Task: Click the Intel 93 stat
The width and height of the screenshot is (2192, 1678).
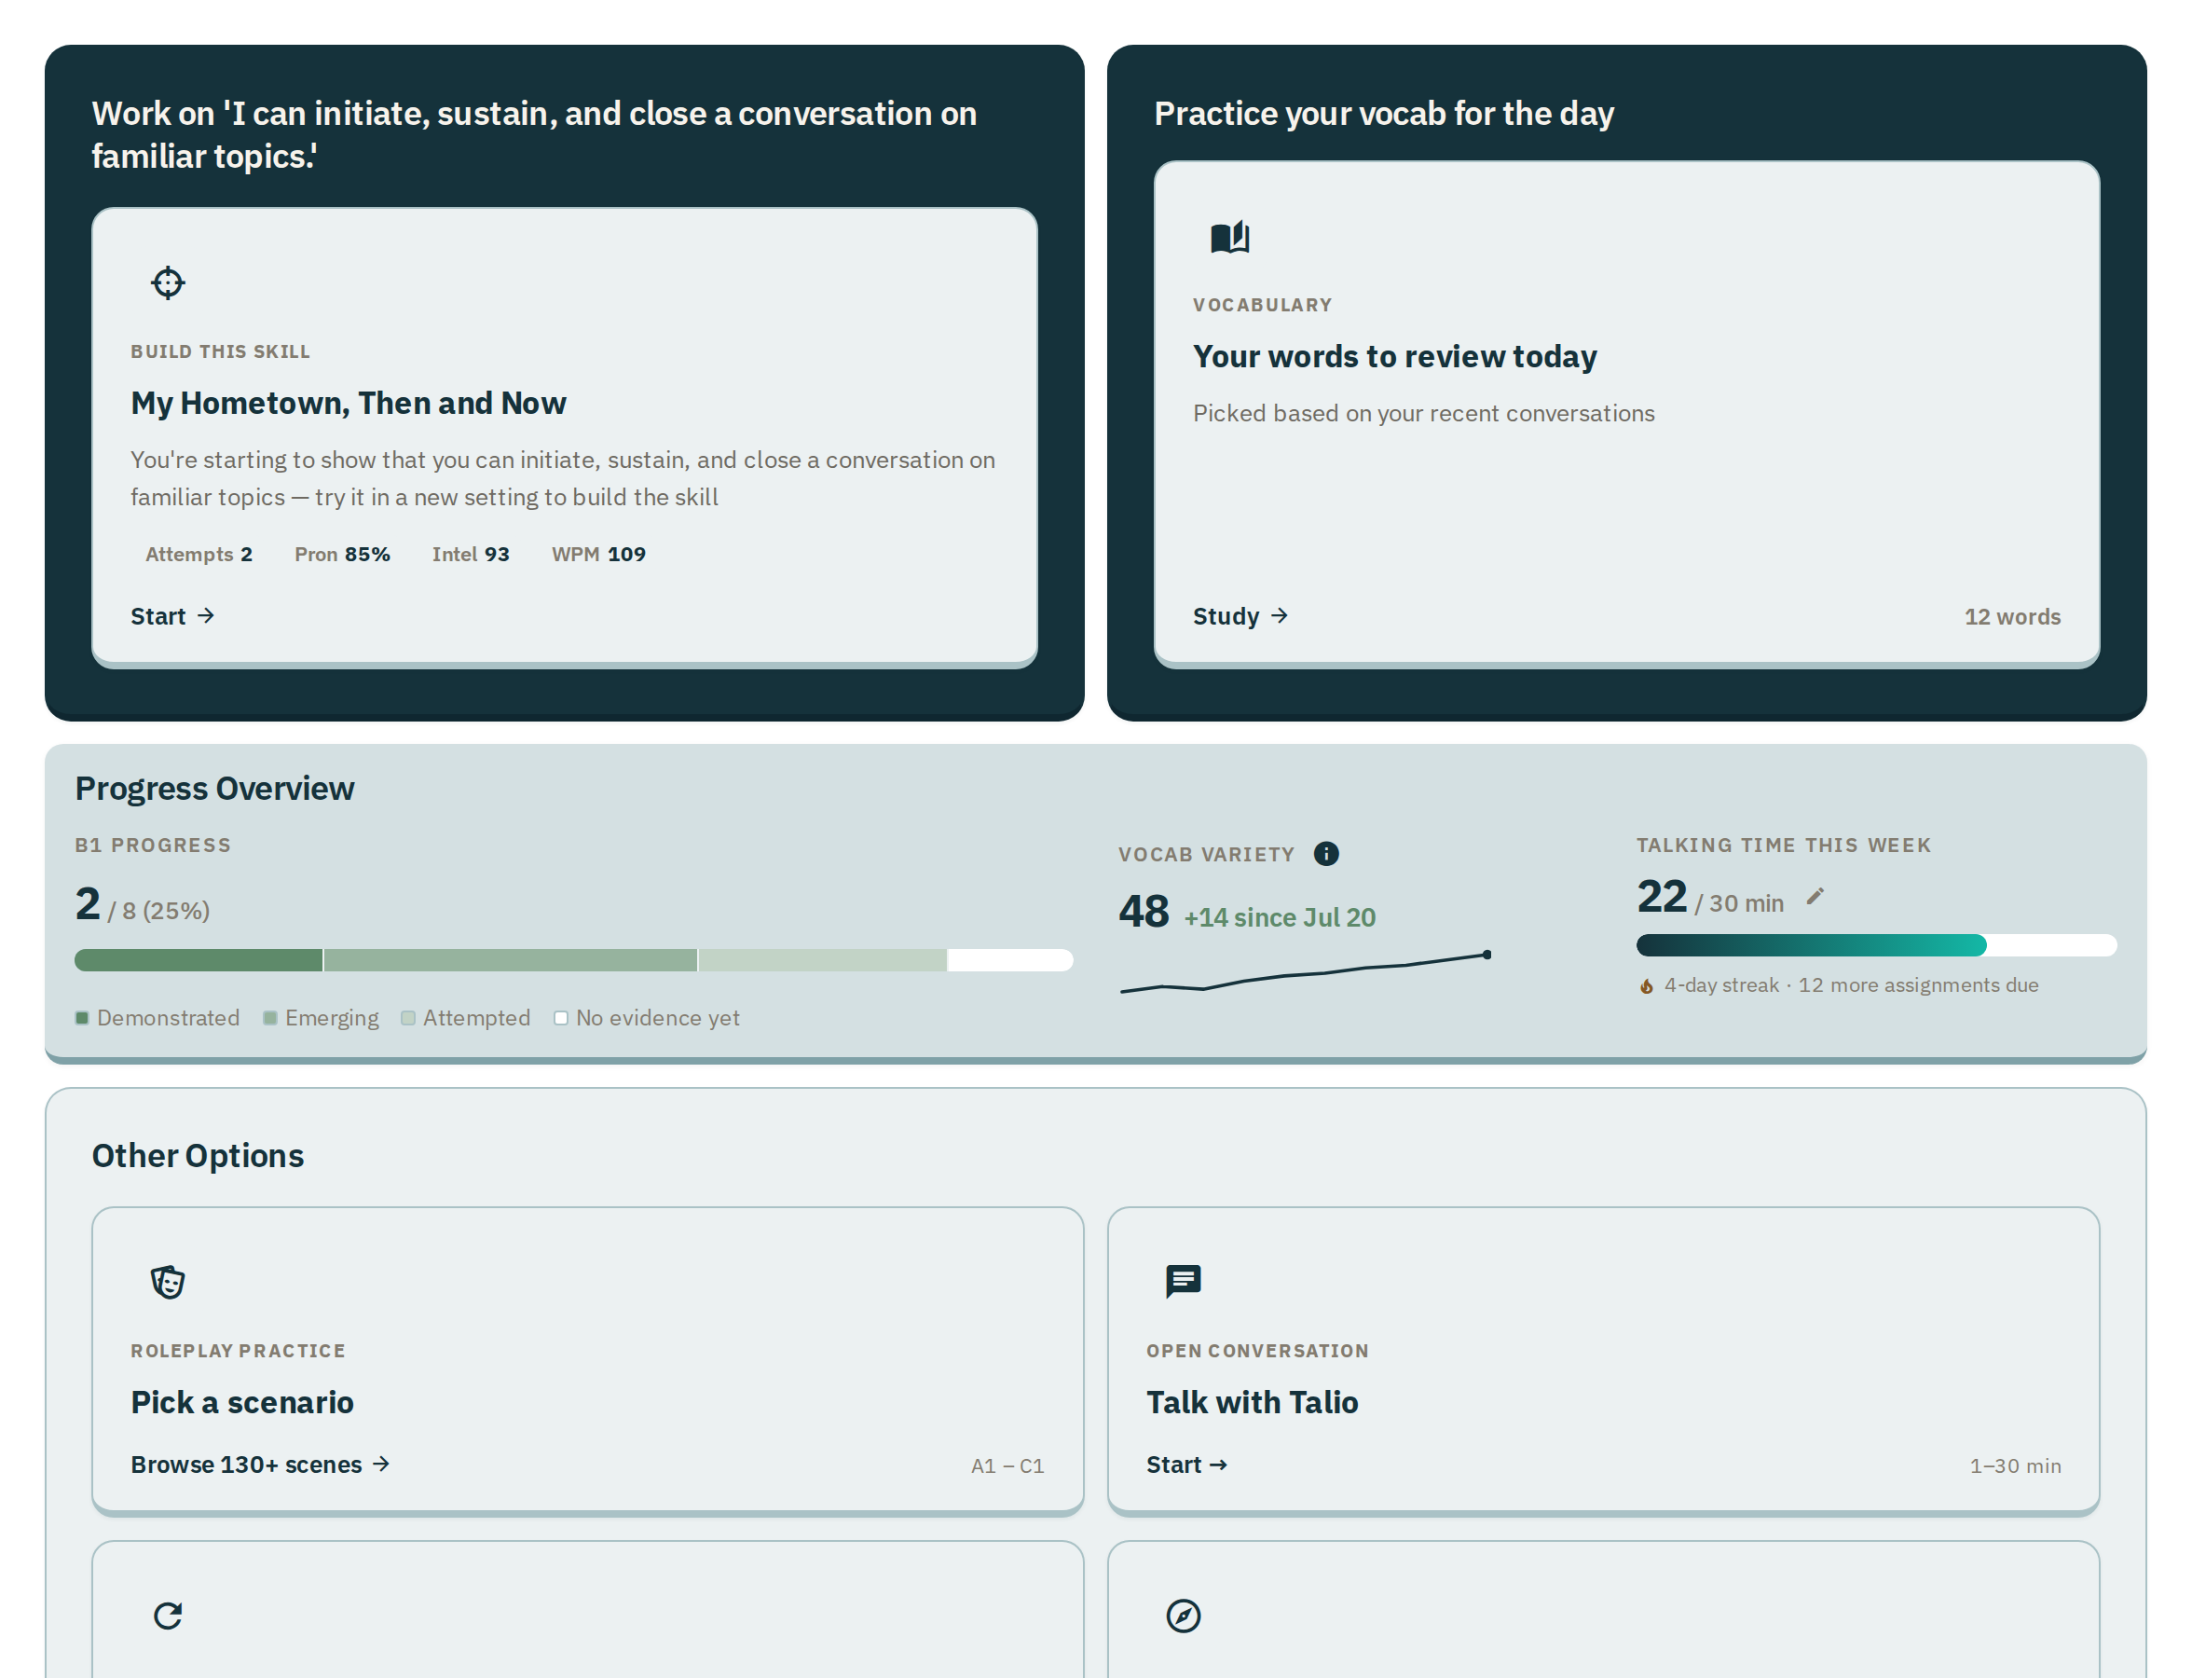Action: (x=471, y=555)
